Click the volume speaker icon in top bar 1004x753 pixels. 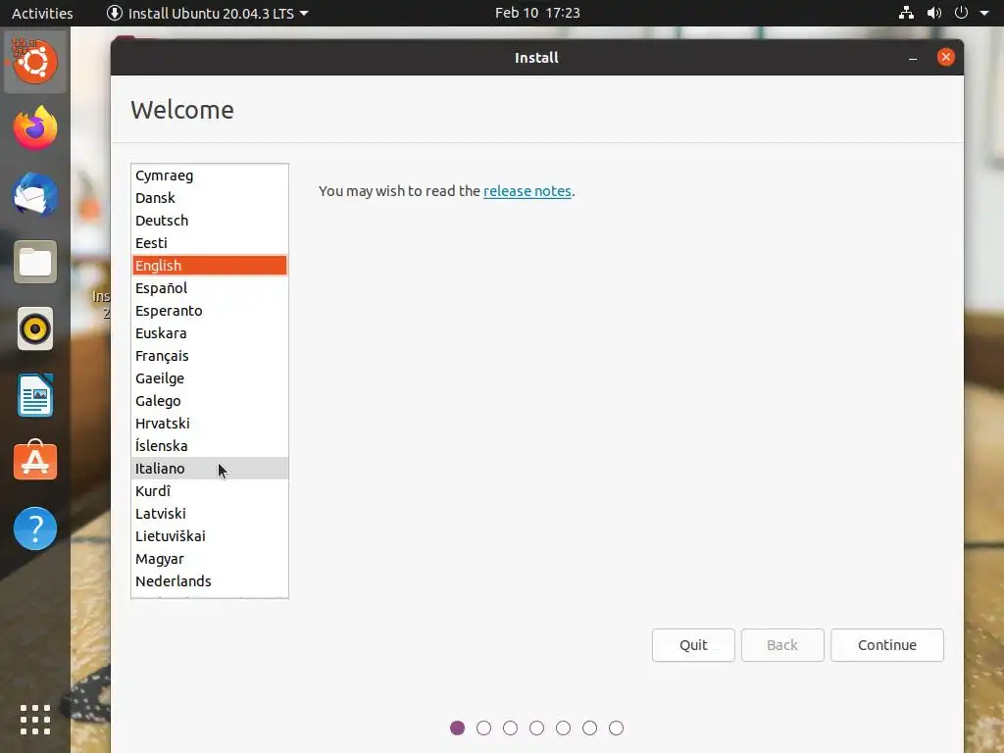tap(934, 13)
